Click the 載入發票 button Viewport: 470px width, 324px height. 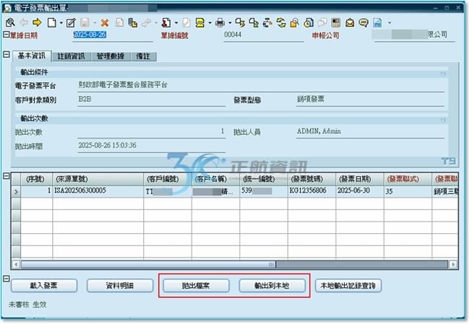click(44, 286)
